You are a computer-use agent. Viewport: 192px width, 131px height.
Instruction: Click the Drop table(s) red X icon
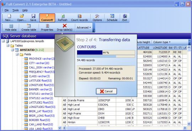tap(65, 26)
